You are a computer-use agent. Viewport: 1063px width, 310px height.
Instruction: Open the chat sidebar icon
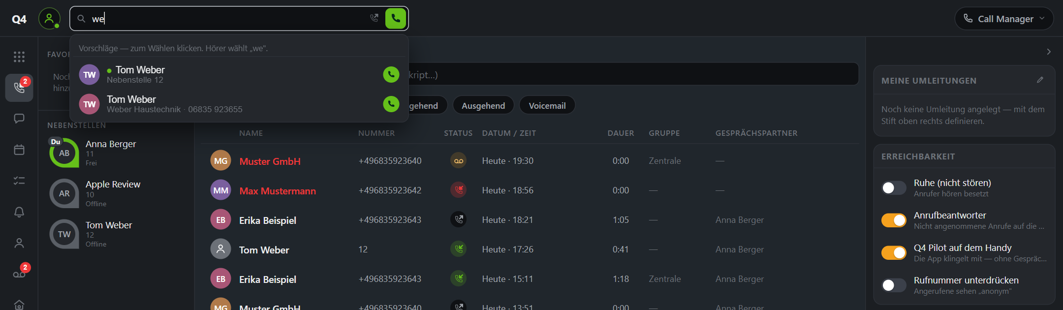tap(19, 119)
